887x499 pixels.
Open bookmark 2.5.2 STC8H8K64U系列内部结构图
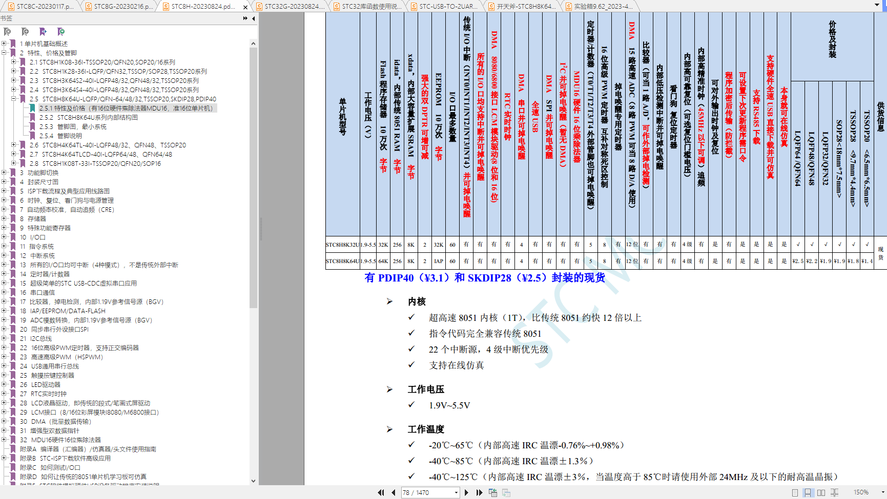point(88,117)
